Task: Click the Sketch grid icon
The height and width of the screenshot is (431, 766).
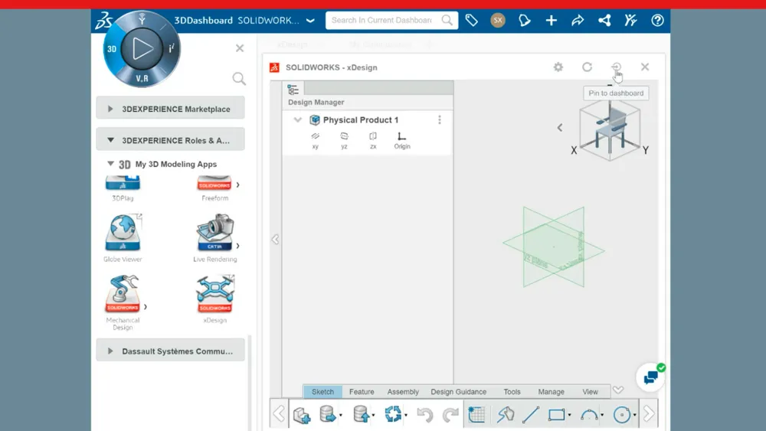Action: pos(476,414)
